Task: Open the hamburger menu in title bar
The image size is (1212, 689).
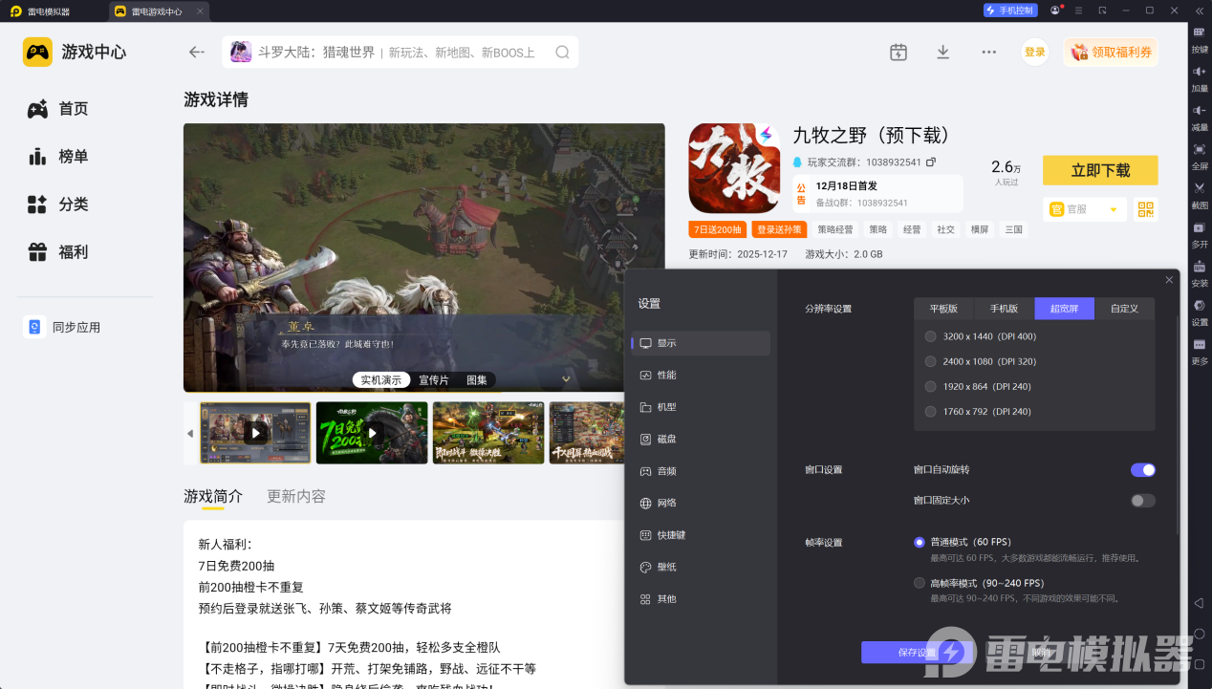Action: click(x=1079, y=11)
